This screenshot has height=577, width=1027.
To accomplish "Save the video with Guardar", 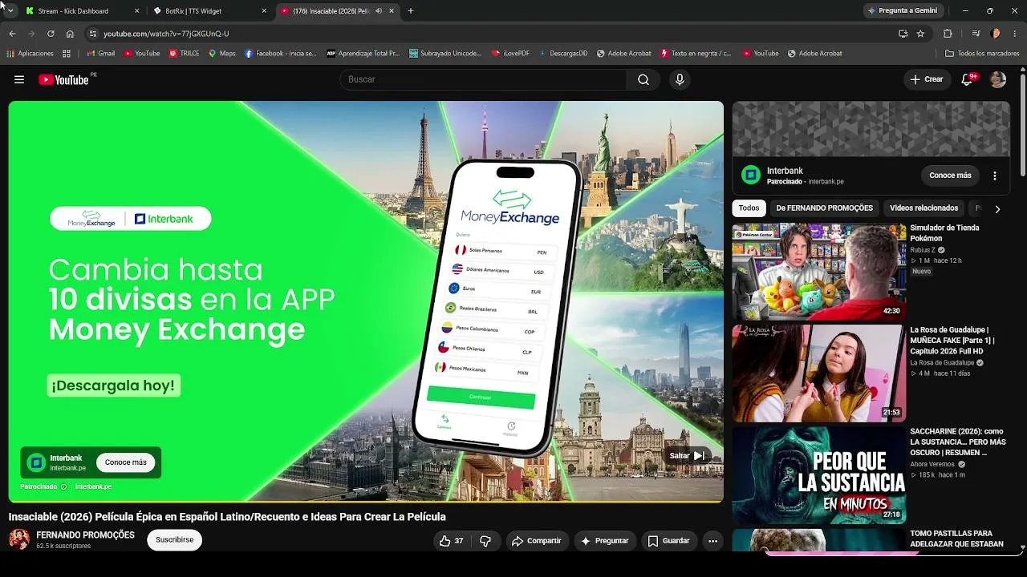I will [x=669, y=541].
